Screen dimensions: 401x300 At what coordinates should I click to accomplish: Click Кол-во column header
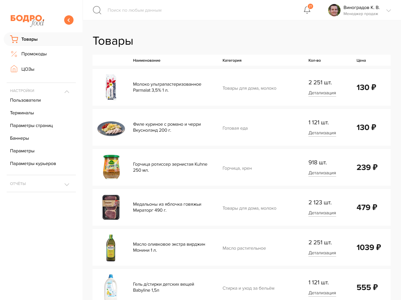coord(314,60)
